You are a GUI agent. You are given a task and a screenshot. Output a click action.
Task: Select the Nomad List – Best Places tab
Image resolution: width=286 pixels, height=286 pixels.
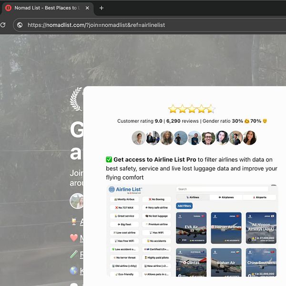(47, 8)
